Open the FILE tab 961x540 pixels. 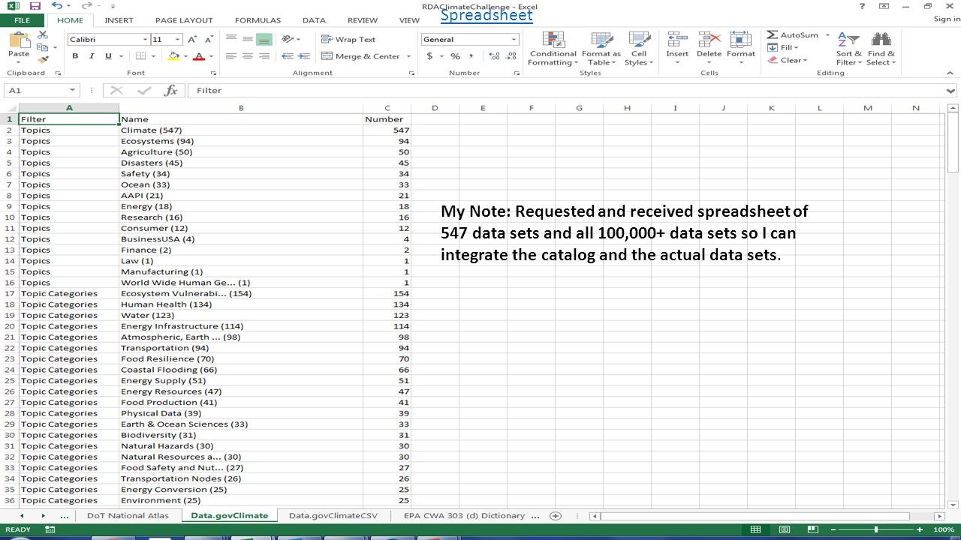[x=23, y=20]
